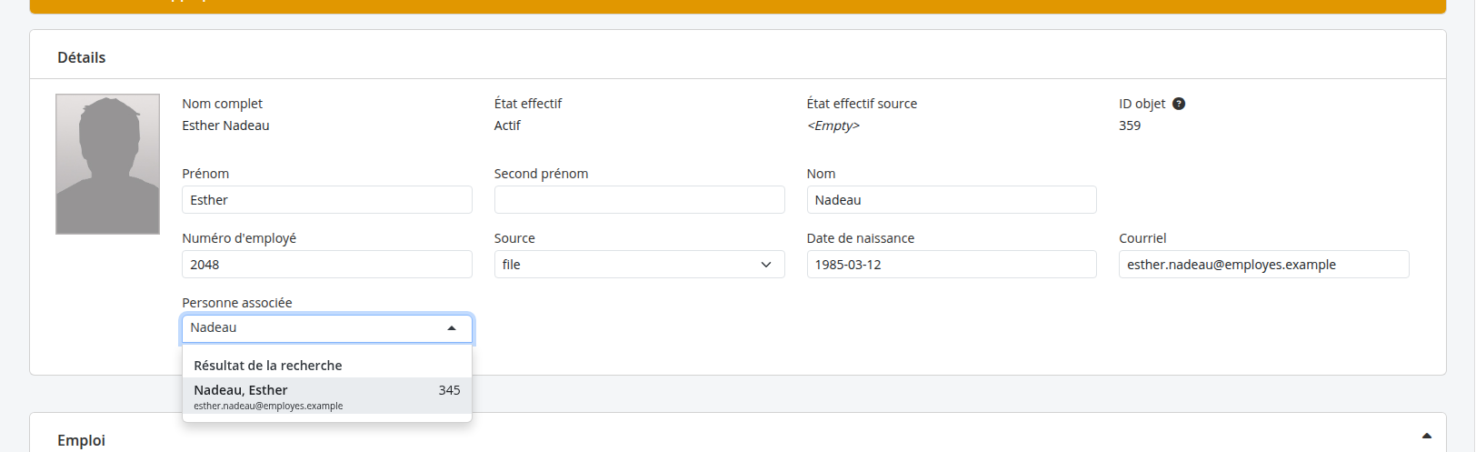The image size is (1476, 452).
Task: Click the orange notification banner
Action: click(x=738, y=6)
